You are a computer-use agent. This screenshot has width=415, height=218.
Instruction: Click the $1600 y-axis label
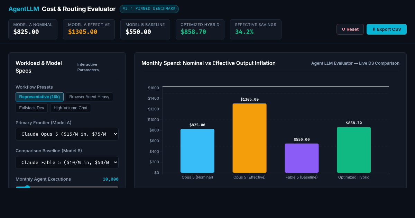[154, 88]
